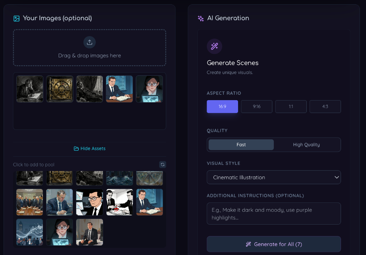This screenshot has height=255, width=366.
Task: Click the Drag & drop images area
Action: point(89,48)
